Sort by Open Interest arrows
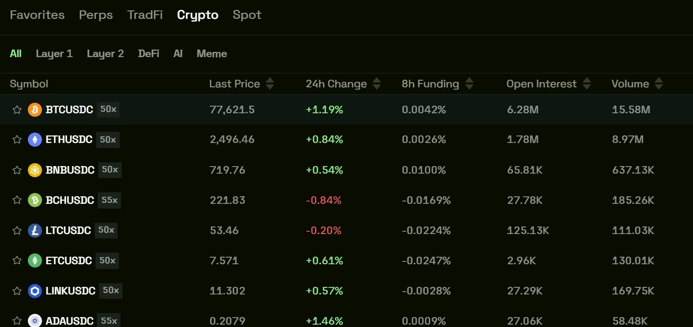This screenshot has height=327, width=693. 587,84
